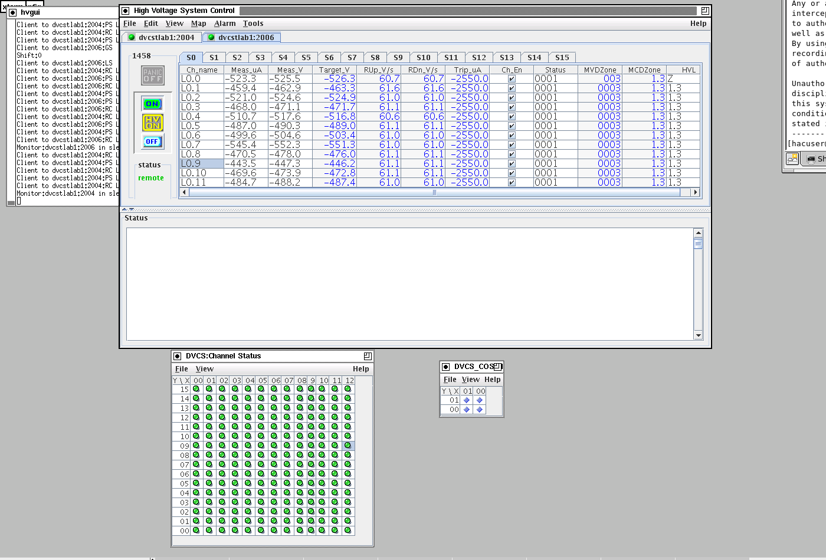Toggle Ch_En checkbox for channel L0.1
This screenshot has width=826, height=560.
point(512,88)
